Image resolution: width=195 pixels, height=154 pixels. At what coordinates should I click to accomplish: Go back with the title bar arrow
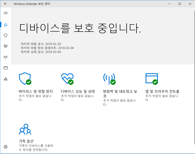6,4
